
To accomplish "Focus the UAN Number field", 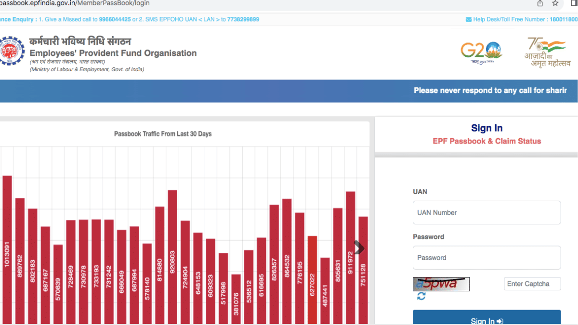I will pos(486,212).
